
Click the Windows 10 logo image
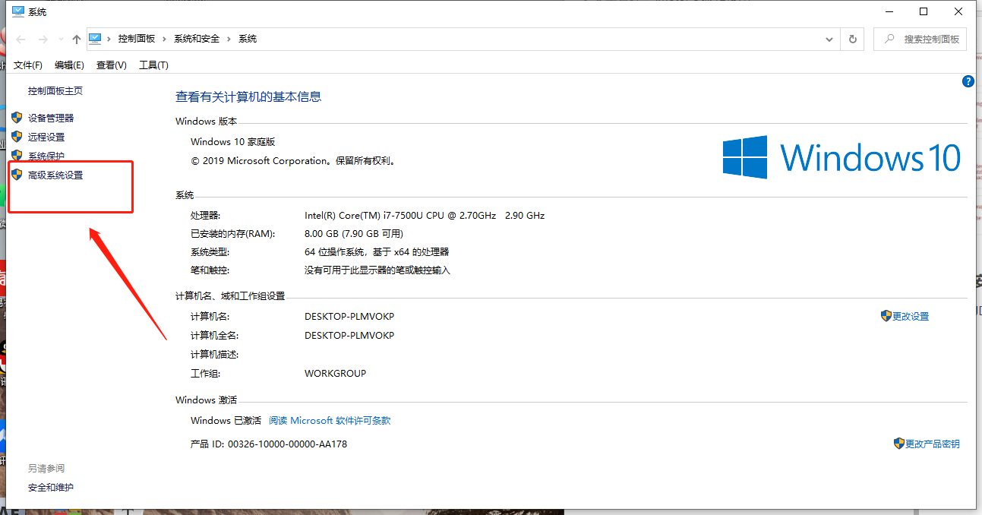coord(842,157)
